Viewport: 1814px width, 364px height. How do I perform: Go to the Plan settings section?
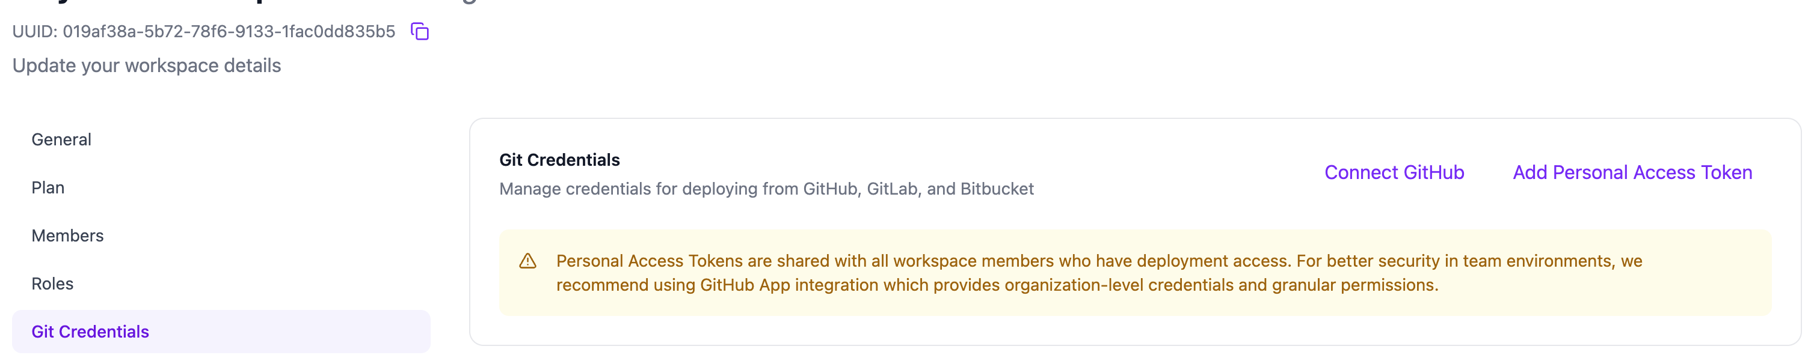pos(48,187)
